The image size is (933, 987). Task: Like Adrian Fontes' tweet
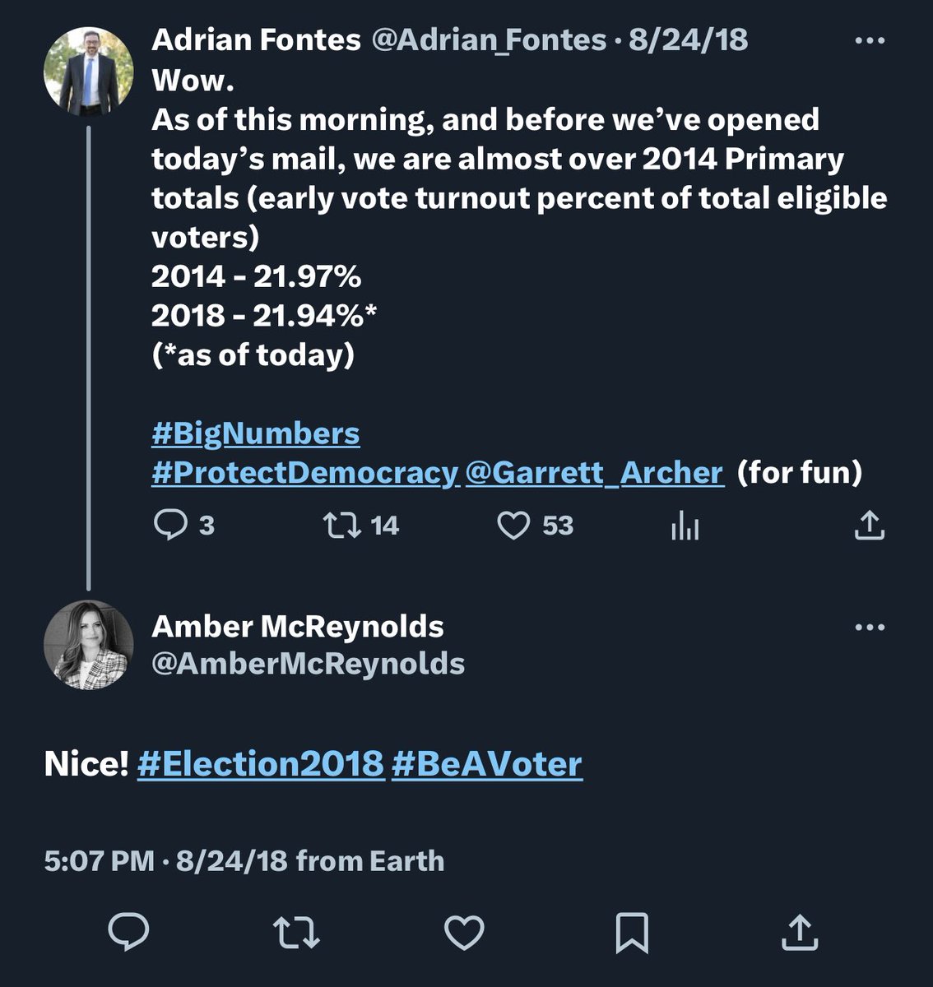click(514, 525)
